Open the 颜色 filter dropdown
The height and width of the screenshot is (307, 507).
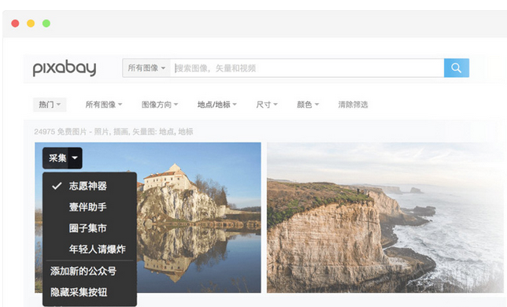point(308,105)
